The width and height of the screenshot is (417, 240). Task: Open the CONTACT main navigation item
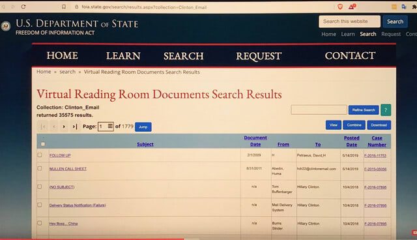click(350, 55)
